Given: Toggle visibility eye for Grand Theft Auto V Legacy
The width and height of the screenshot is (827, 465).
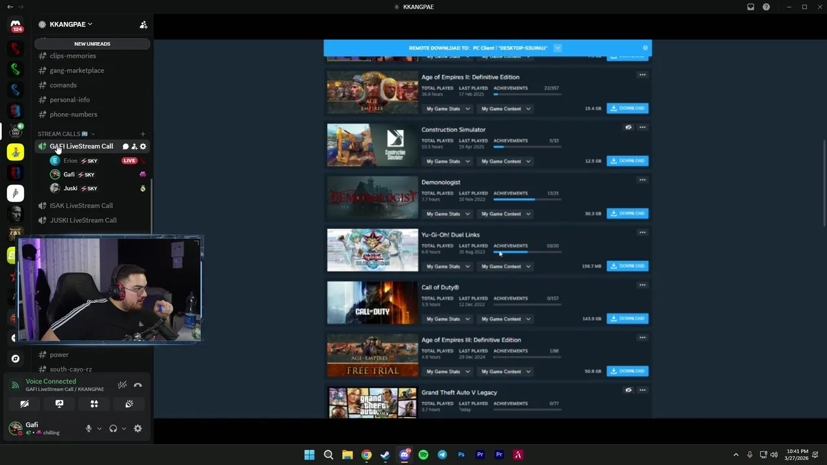Looking at the screenshot, I should 628,390.
